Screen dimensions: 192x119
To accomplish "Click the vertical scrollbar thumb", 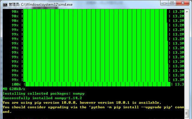I will 187,113.
